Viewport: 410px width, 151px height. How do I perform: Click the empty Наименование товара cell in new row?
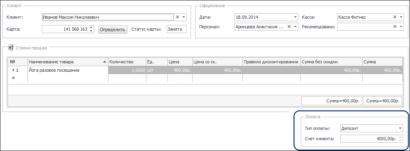click(x=68, y=78)
